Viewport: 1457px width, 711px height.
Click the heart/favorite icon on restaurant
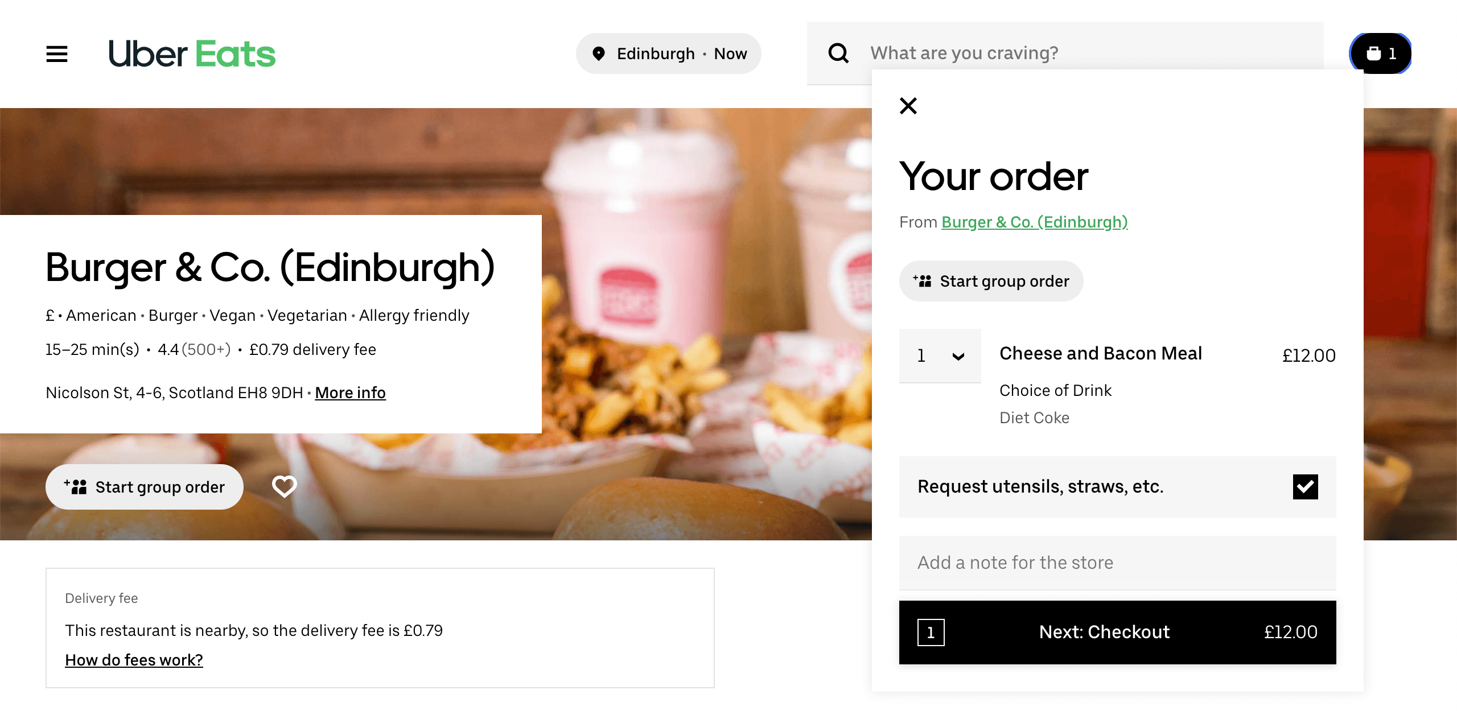[285, 486]
